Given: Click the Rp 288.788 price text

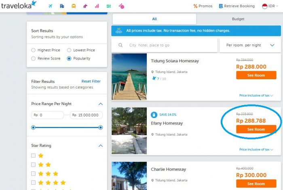Looking at the screenshot, I should tap(251, 121).
